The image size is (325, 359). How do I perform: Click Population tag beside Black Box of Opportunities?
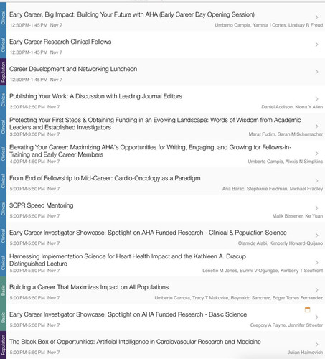click(x=3, y=345)
